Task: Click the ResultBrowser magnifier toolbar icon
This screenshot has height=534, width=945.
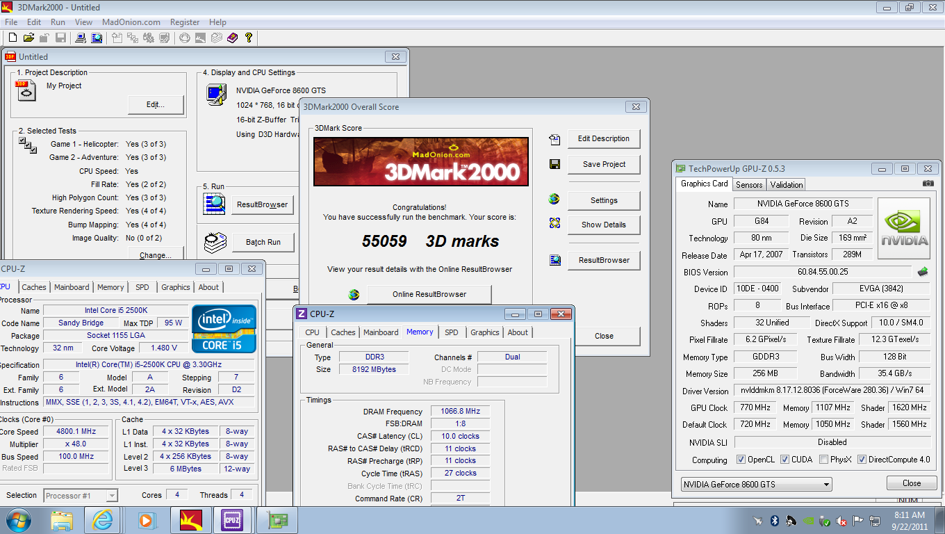Action: [97, 38]
